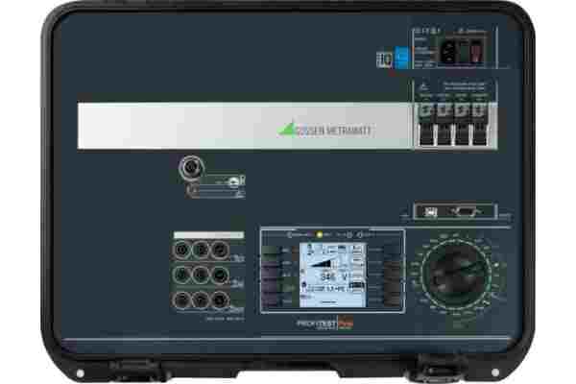The width and height of the screenshot is (576, 384).
Task: Click the middle-row right test jack
Action: pyautogui.click(x=220, y=275)
